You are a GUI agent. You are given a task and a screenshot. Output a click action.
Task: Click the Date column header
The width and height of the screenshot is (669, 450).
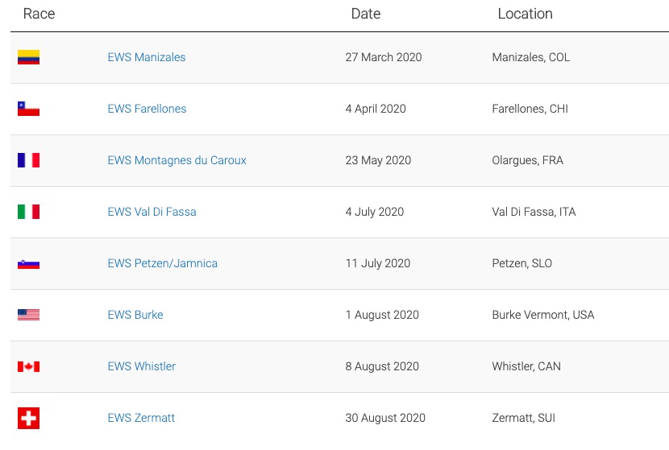366,14
